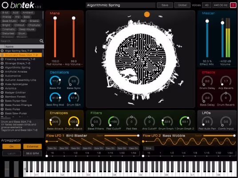This screenshot has height=178, width=238.
Task: Click the Flow LFO 2 depth slider
Action: click(219, 135)
